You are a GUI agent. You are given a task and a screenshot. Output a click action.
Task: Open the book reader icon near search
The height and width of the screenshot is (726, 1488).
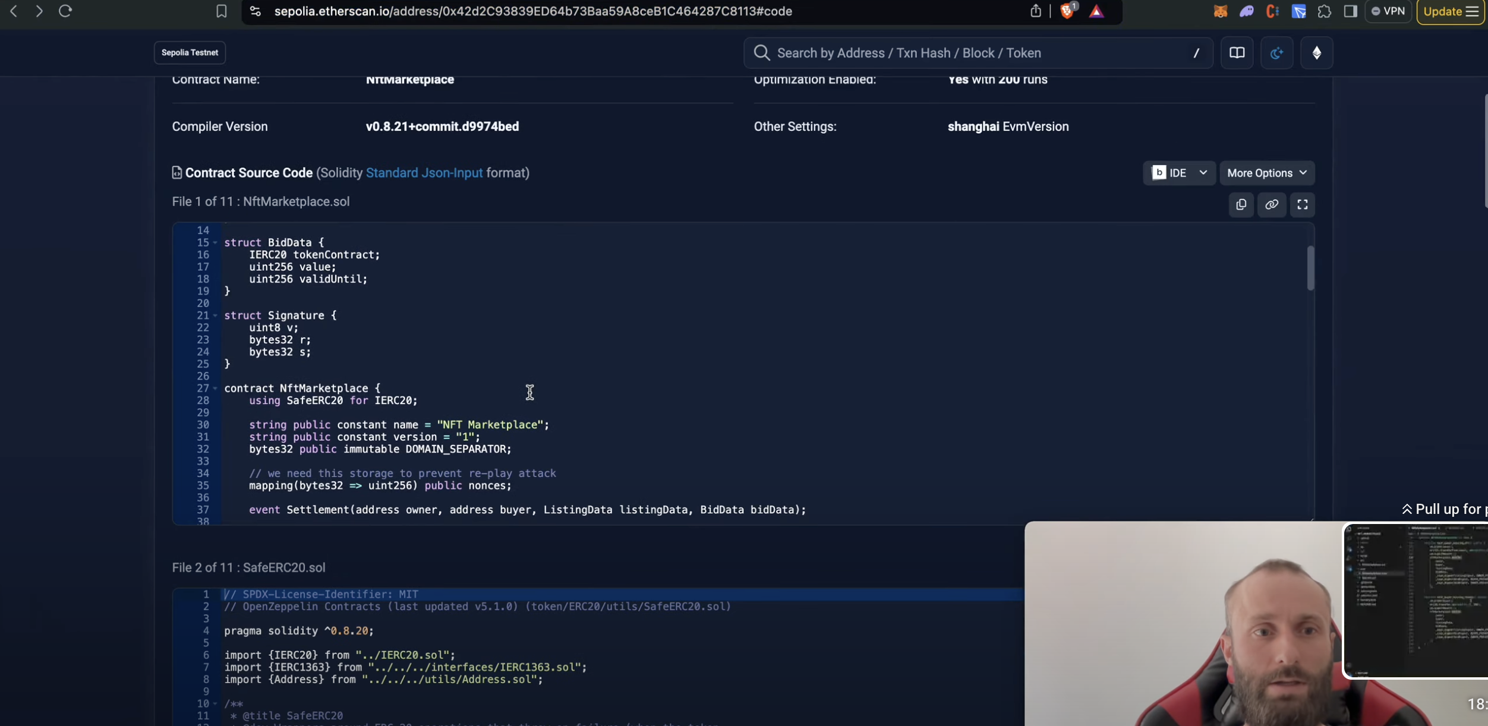click(x=1237, y=53)
